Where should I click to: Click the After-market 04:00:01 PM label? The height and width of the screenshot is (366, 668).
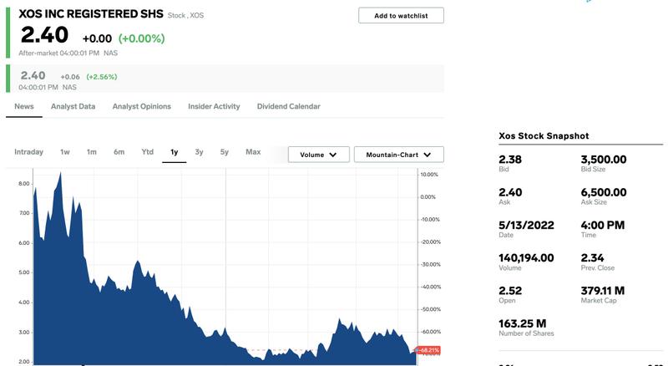(x=58, y=53)
